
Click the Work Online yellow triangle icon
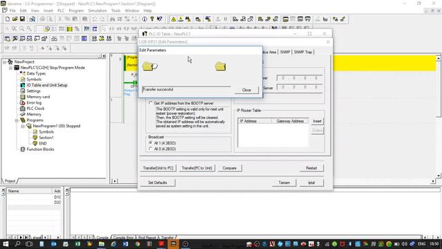pyautogui.click(x=173, y=19)
